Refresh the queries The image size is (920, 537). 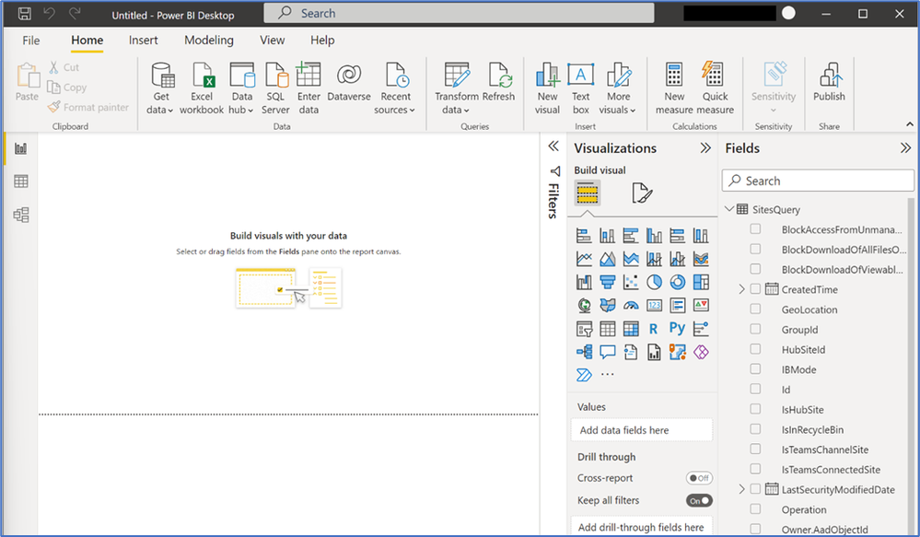(499, 82)
